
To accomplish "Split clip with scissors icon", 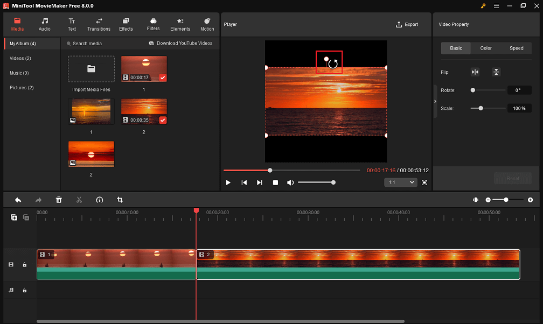I will tap(79, 200).
